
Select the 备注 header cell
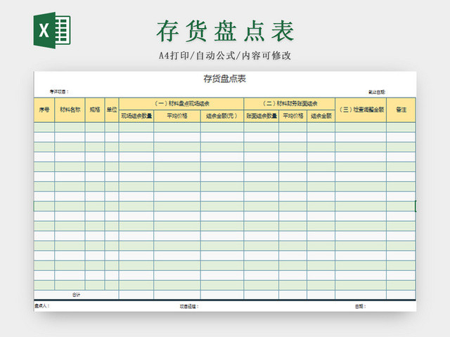click(x=401, y=110)
